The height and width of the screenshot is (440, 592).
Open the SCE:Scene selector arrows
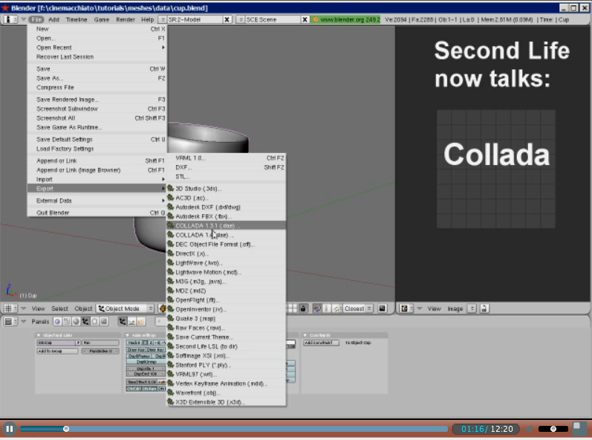pos(240,19)
